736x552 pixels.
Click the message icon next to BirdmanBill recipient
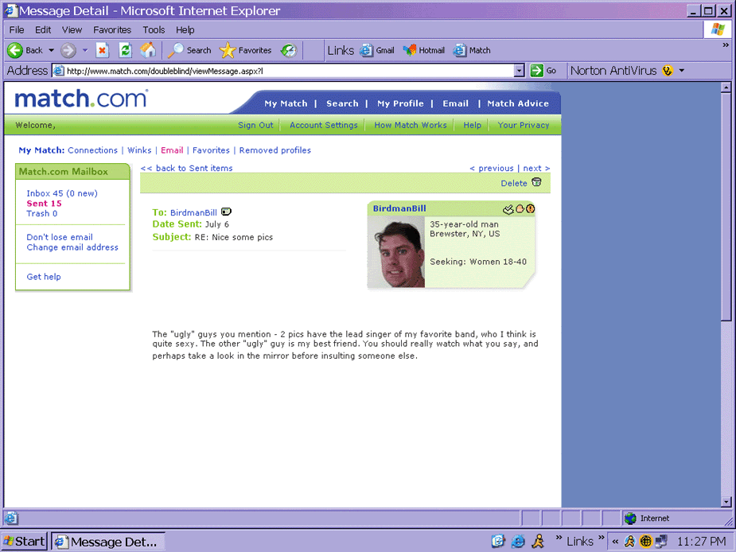tap(226, 212)
